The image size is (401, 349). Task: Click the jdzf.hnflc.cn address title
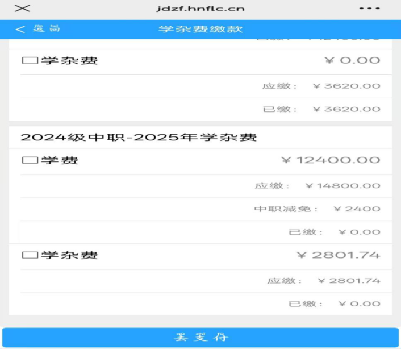200,9
